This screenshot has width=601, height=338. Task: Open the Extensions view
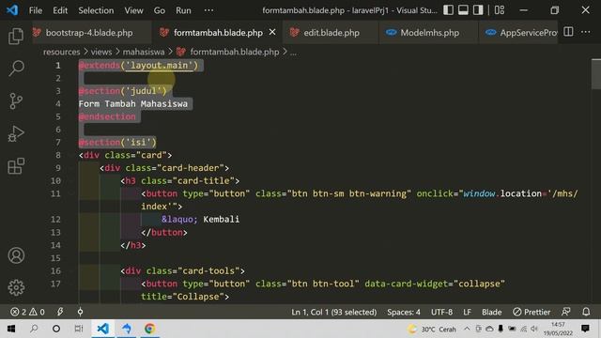pyautogui.click(x=16, y=166)
